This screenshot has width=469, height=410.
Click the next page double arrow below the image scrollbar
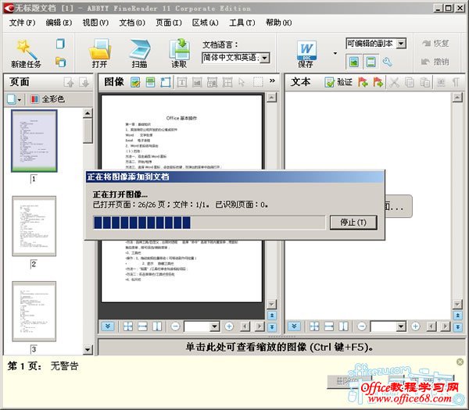click(x=272, y=327)
